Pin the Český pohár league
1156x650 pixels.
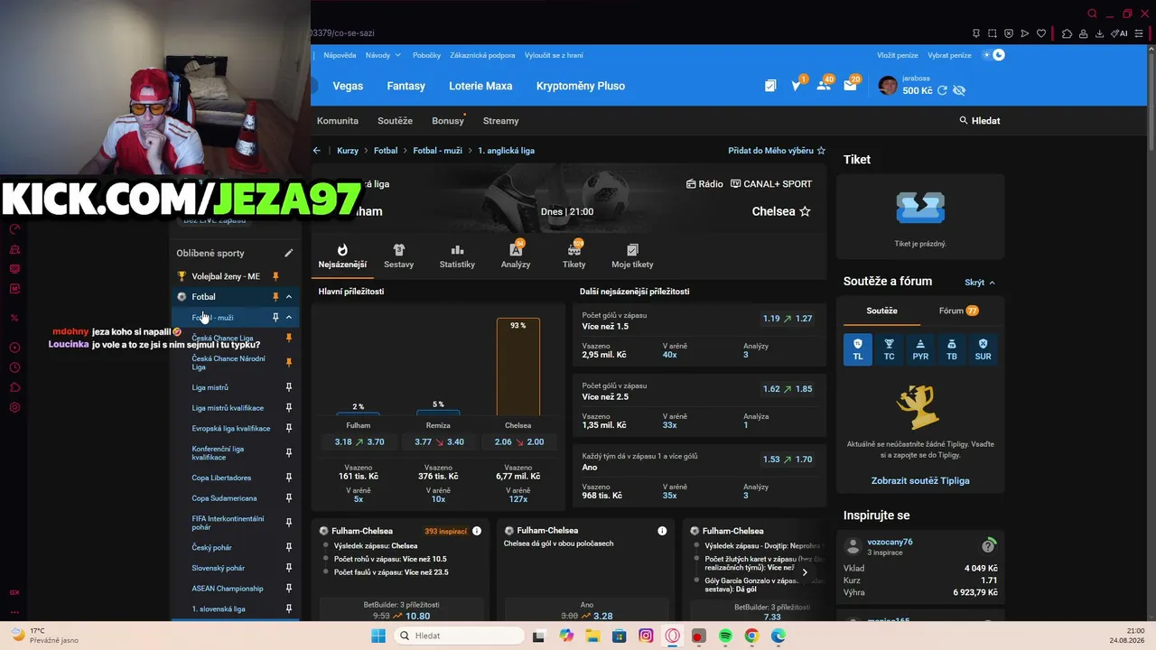point(289,547)
